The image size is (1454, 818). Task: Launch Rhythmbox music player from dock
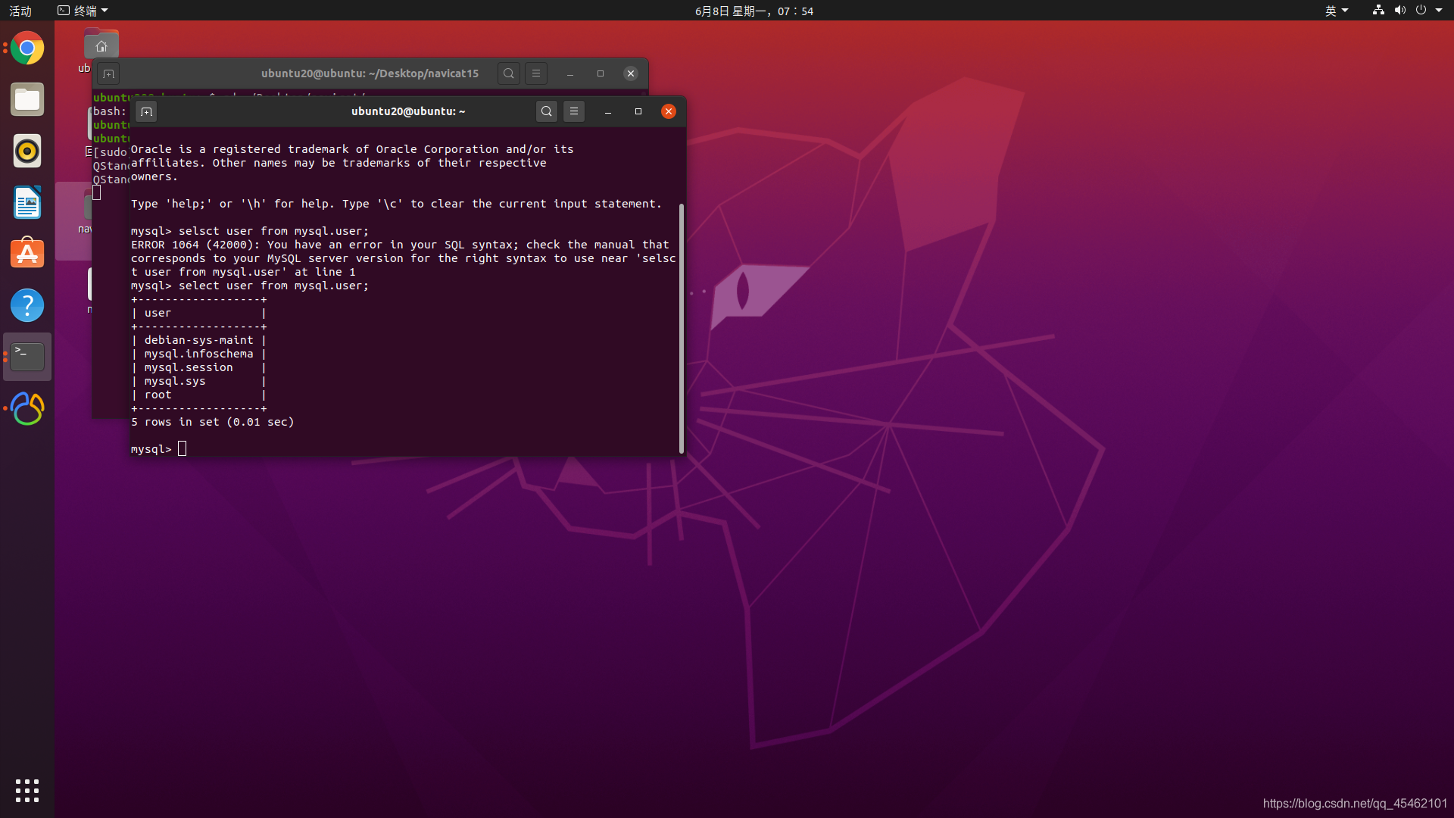pyautogui.click(x=27, y=151)
